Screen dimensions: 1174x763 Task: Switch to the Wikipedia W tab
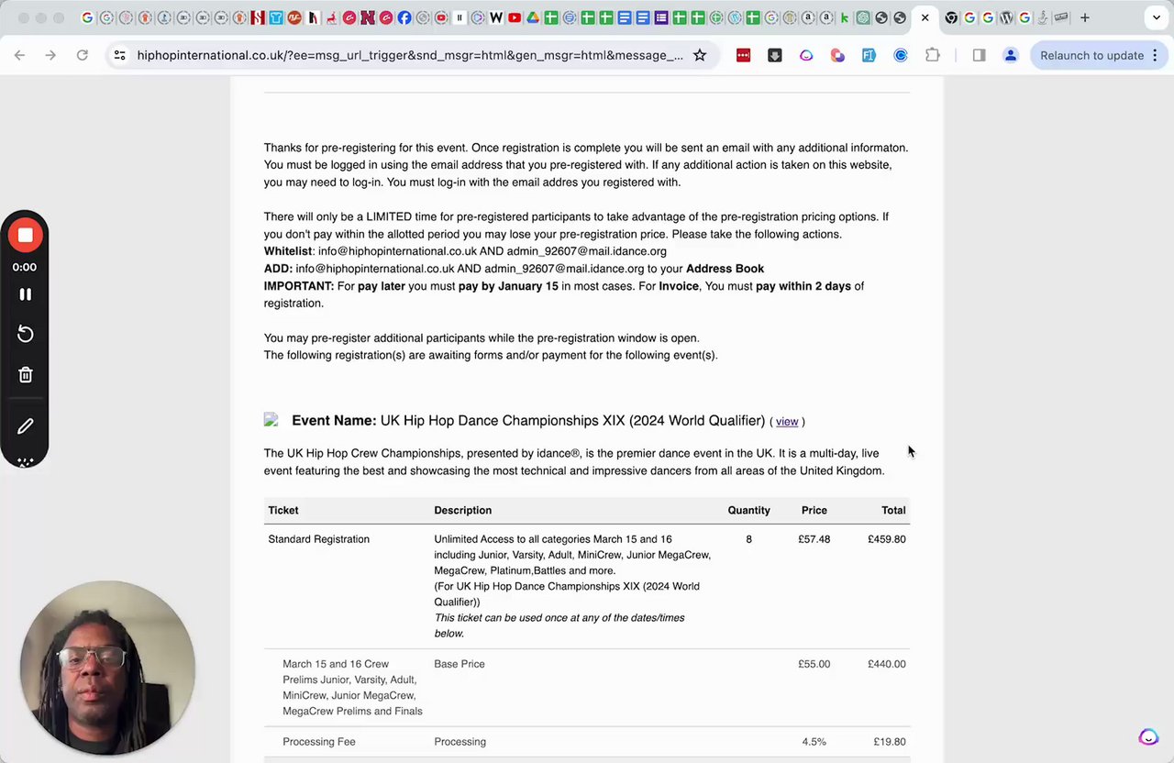click(x=496, y=17)
